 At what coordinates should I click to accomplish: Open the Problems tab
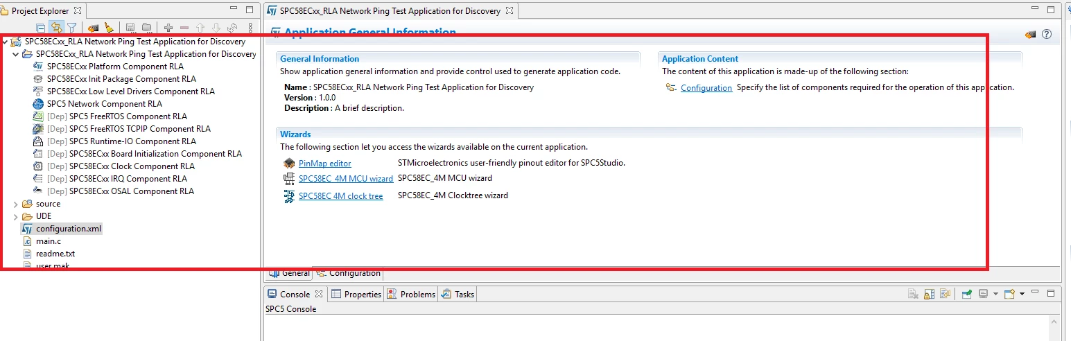pos(412,294)
